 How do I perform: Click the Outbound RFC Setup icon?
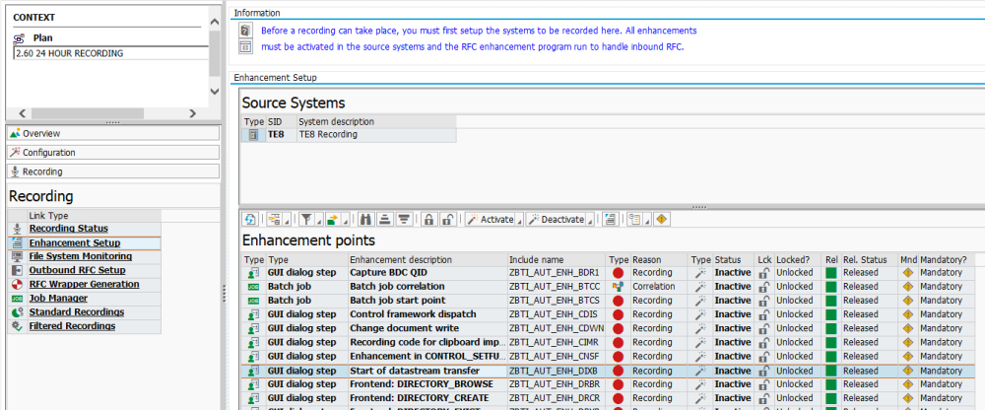[18, 270]
